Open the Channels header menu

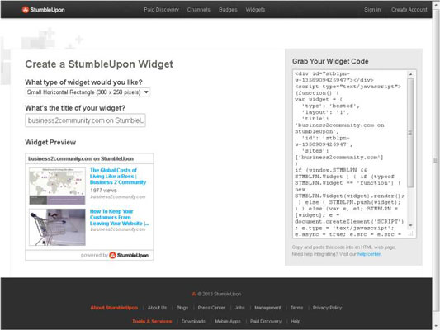(x=199, y=10)
